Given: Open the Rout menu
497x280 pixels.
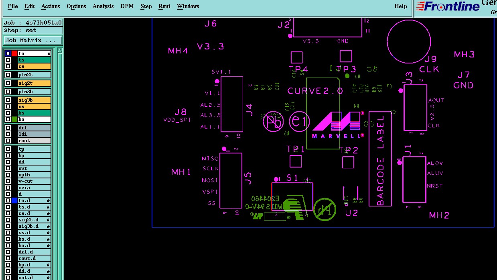Looking at the screenshot, I should tap(164, 6).
